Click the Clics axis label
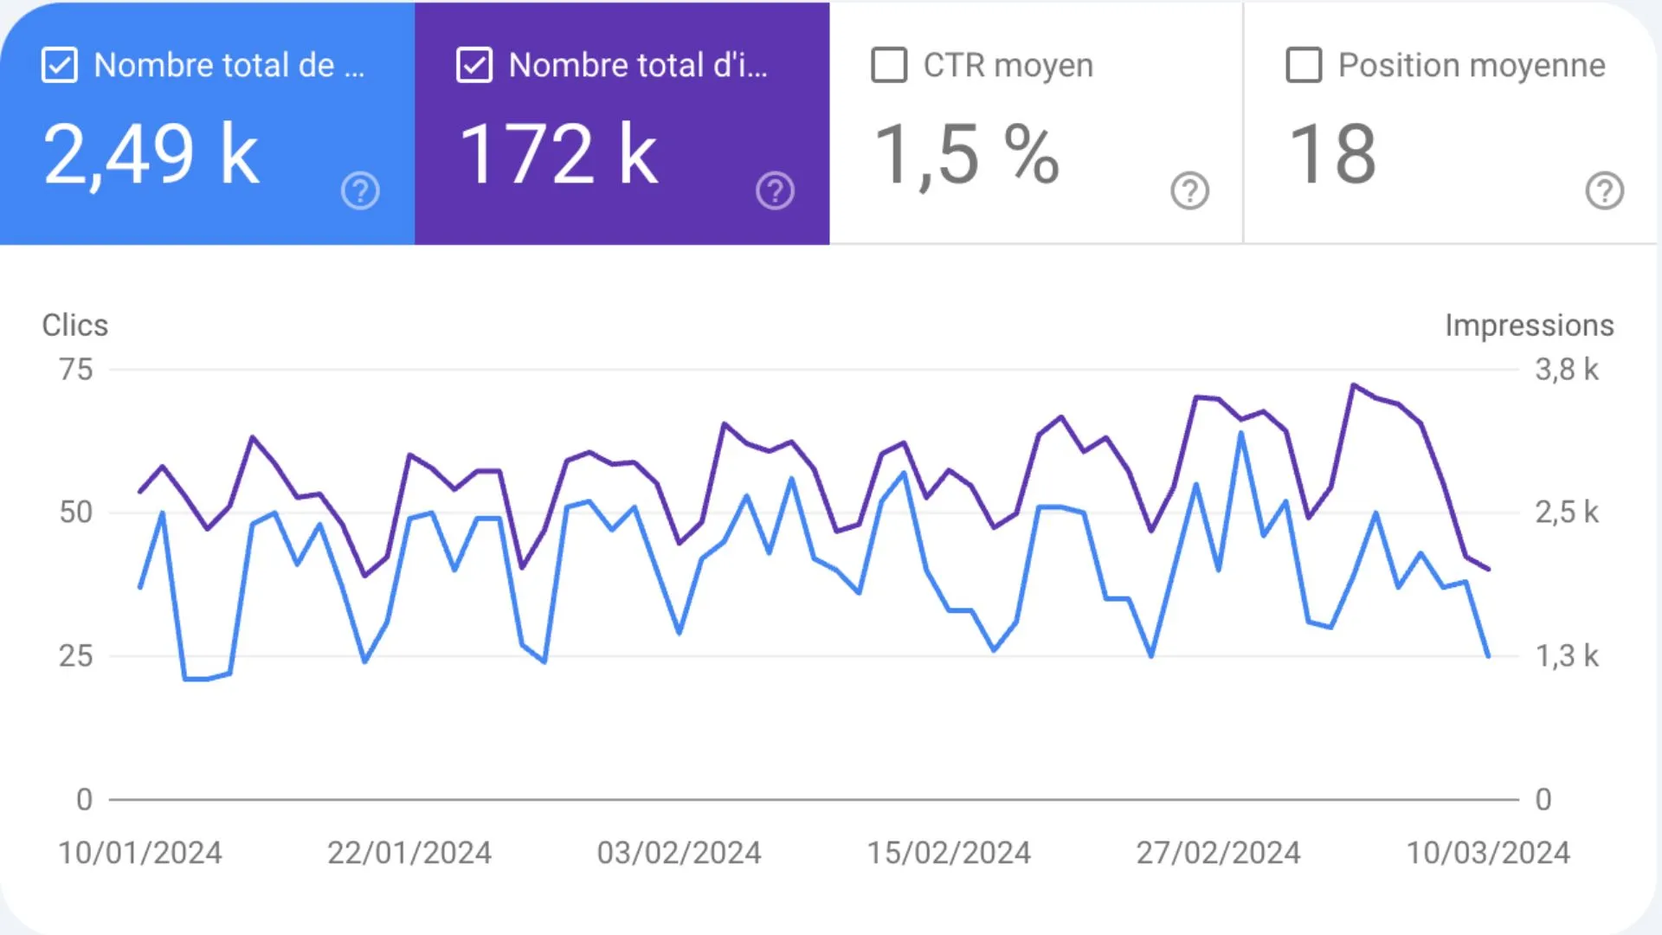1662x935 pixels. [x=74, y=326]
